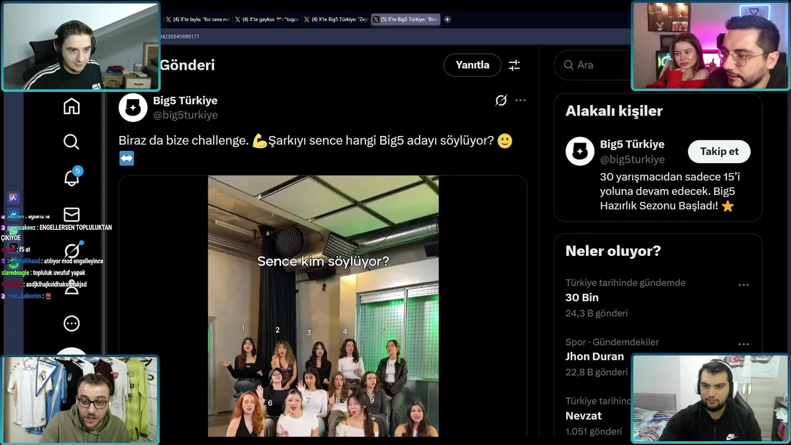Image resolution: width=791 pixels, height=445 pixels.
Task: Open Messenger icon in the browser sidebar
Action: [x=13, y=214]
